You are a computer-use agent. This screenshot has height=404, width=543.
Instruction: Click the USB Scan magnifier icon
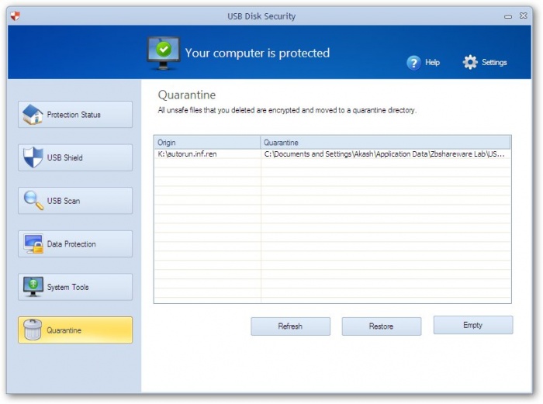point(33,201)
